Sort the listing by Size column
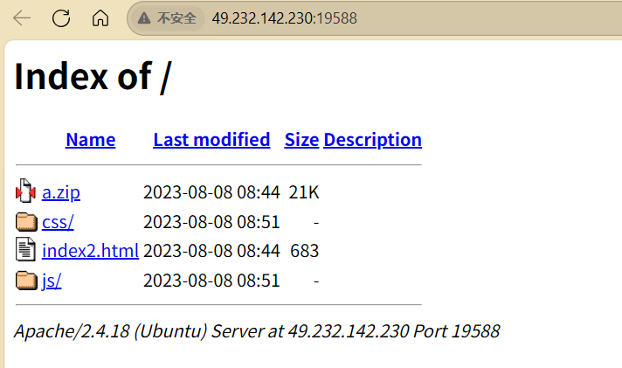622x368 pixels. (x=301, y=140)
